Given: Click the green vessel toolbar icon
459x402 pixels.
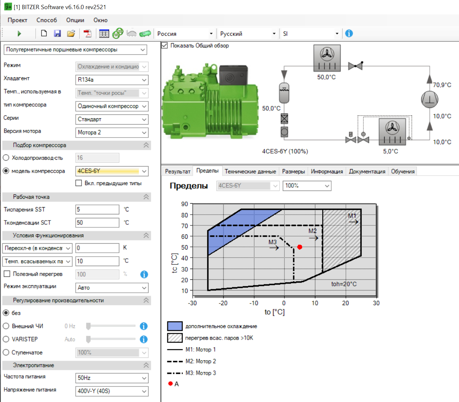Looking at the screenshot, I should [x=145, y=33].
